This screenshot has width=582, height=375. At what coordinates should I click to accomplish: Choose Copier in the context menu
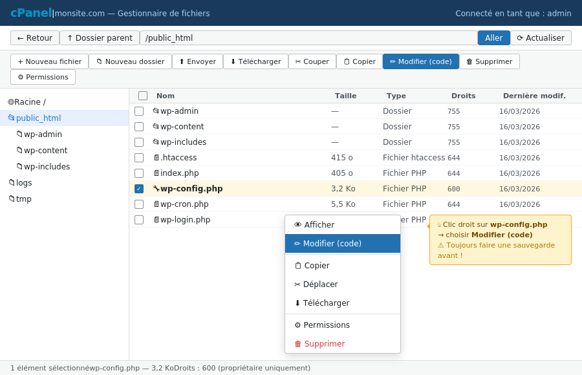point(343,266)
